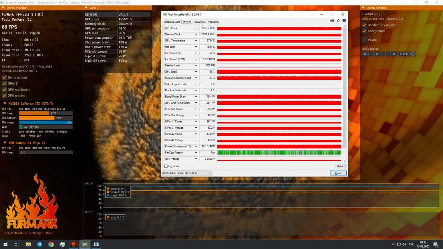This screenshot has width=443, height=249.
Task: Click the 89 FPS readout in FurMark
Action: [9, 27]
